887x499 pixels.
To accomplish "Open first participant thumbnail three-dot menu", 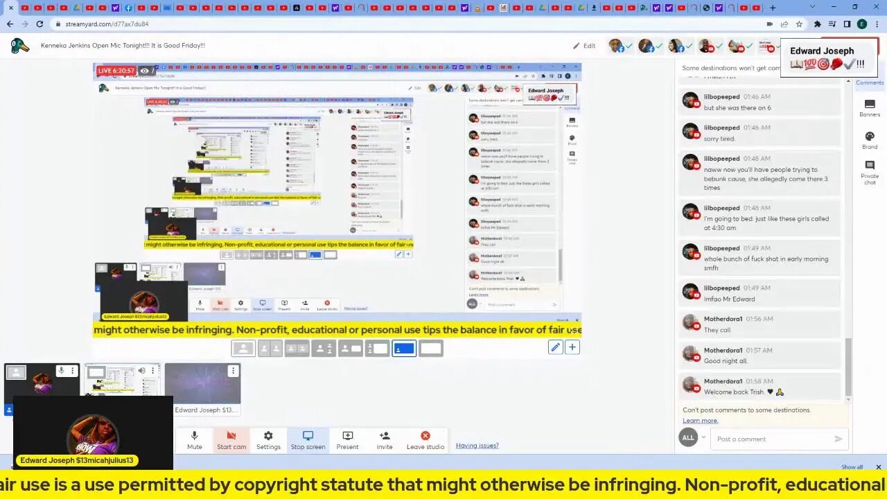I will coord(73,371).
